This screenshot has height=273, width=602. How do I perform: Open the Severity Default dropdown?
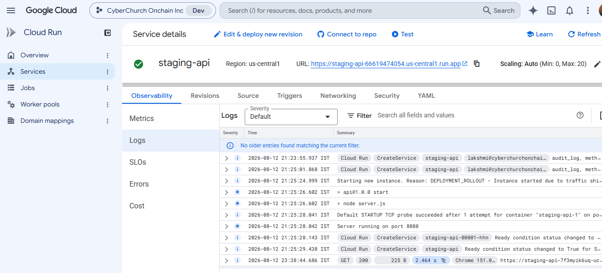point(291,117)
